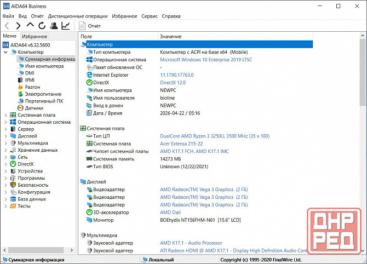The width and height of the screenshot is (367, 264).
Task: Open the AMD Dali link
Action: click(x=170, y=213)
